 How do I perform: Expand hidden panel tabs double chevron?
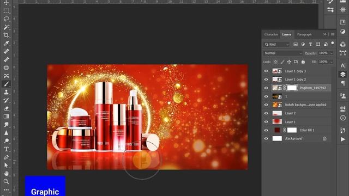(x=325, y=34)
